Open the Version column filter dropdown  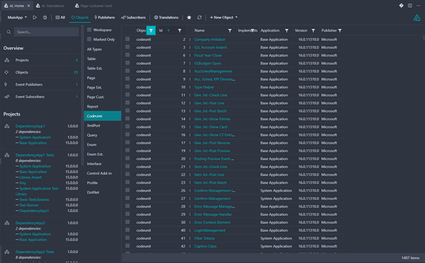[x=313, y=30]
